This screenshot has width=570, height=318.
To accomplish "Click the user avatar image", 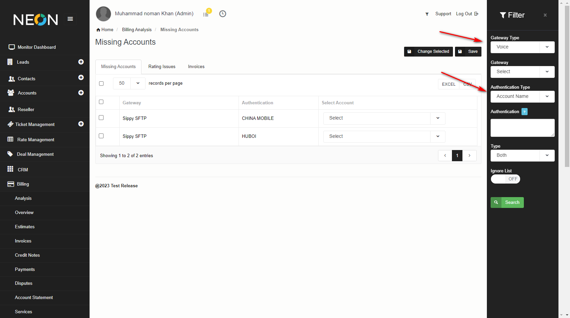I will [x=103, y=14].
